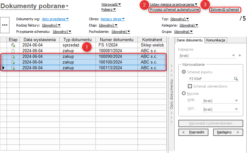247x153 pixels.
Task: Click the stage icon of the FS 1/2024 row
Action: click(x=13, y=45)
